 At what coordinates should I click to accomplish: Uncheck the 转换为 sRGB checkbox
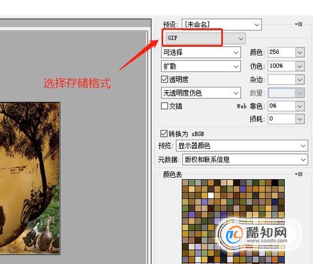[x=164, y=134]
